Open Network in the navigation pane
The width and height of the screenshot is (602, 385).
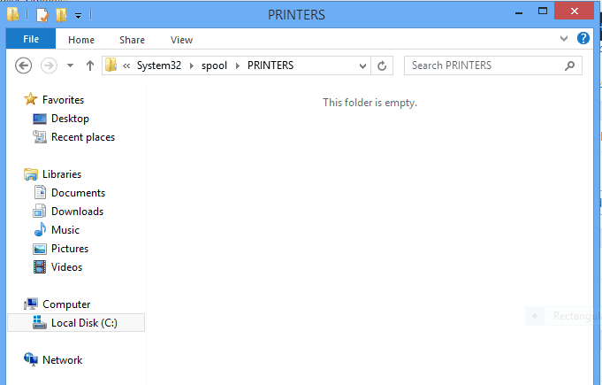[62, 360]
